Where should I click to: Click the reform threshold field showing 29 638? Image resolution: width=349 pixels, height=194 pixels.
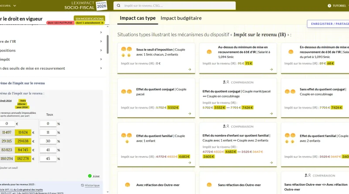24,141
